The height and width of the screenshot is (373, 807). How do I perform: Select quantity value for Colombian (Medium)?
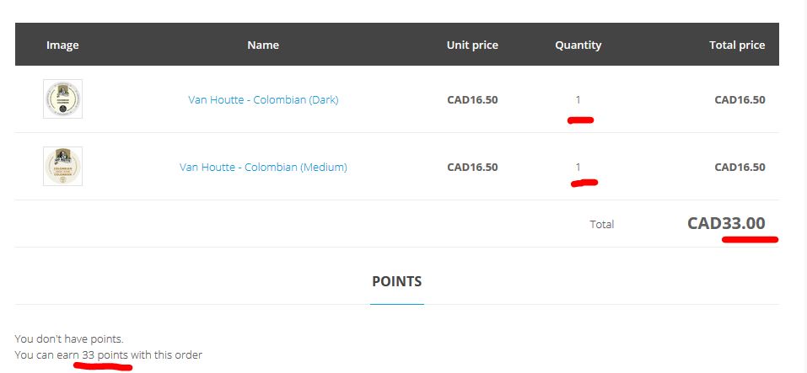point(578,167)
